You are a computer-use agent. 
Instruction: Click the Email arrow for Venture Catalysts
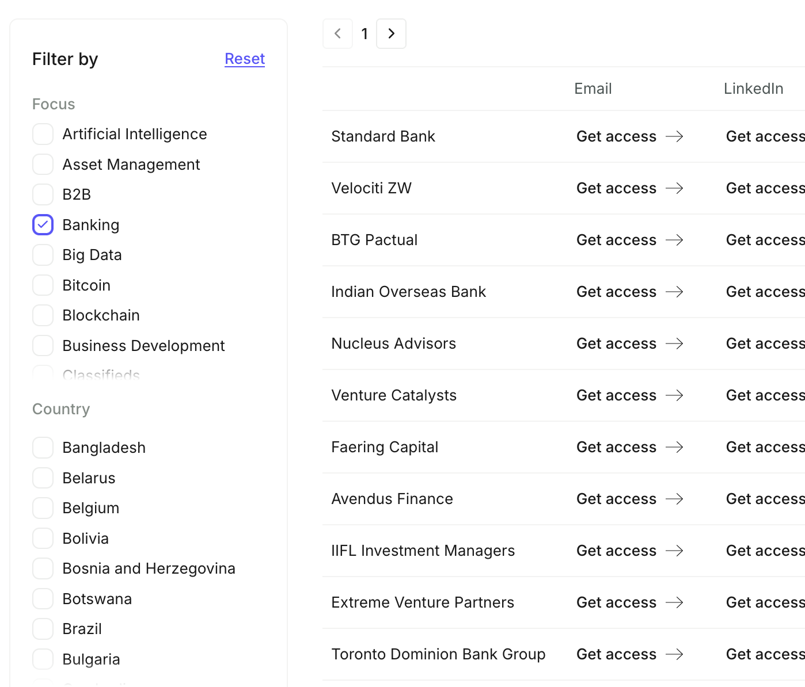coord(674,395)
